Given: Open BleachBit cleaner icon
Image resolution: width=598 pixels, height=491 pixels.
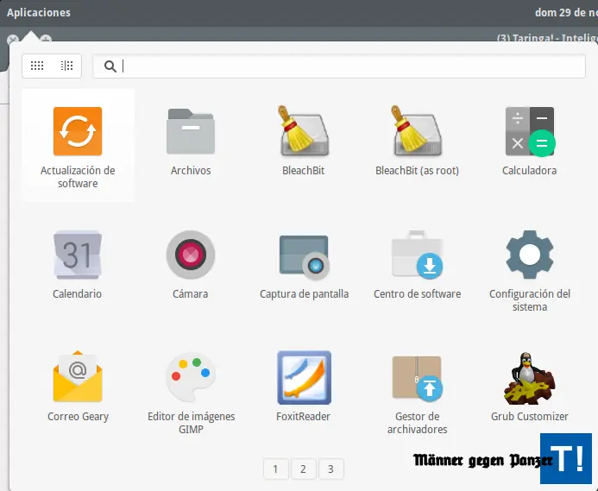Looking at the screenshot, I should coord(304,131).
